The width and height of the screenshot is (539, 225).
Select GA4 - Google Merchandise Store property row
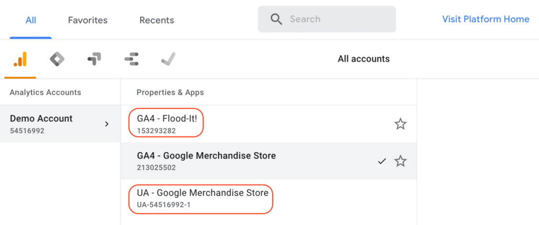268,161
